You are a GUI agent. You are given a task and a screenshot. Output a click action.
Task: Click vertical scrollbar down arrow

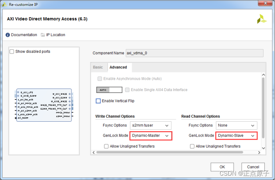click(263, 148)
